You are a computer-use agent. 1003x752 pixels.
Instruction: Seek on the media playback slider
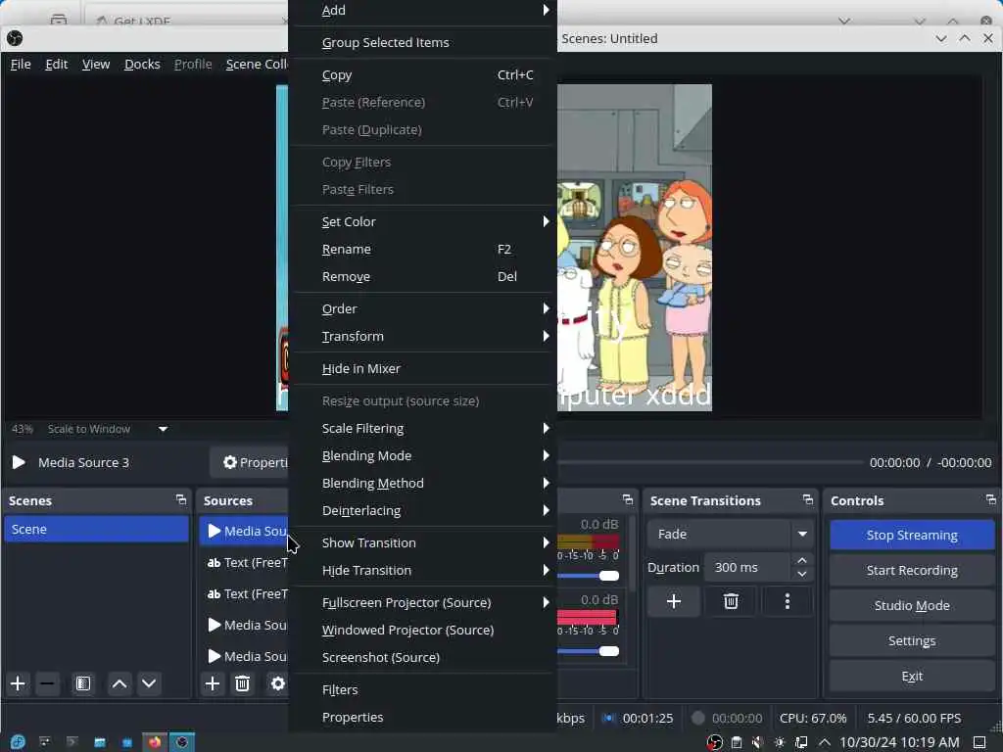coord(709,462)
